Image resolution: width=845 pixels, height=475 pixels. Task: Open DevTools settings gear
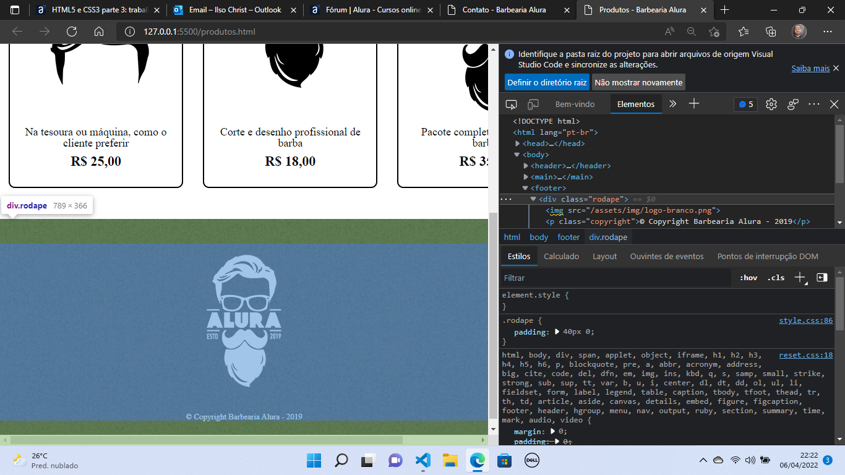771,104
